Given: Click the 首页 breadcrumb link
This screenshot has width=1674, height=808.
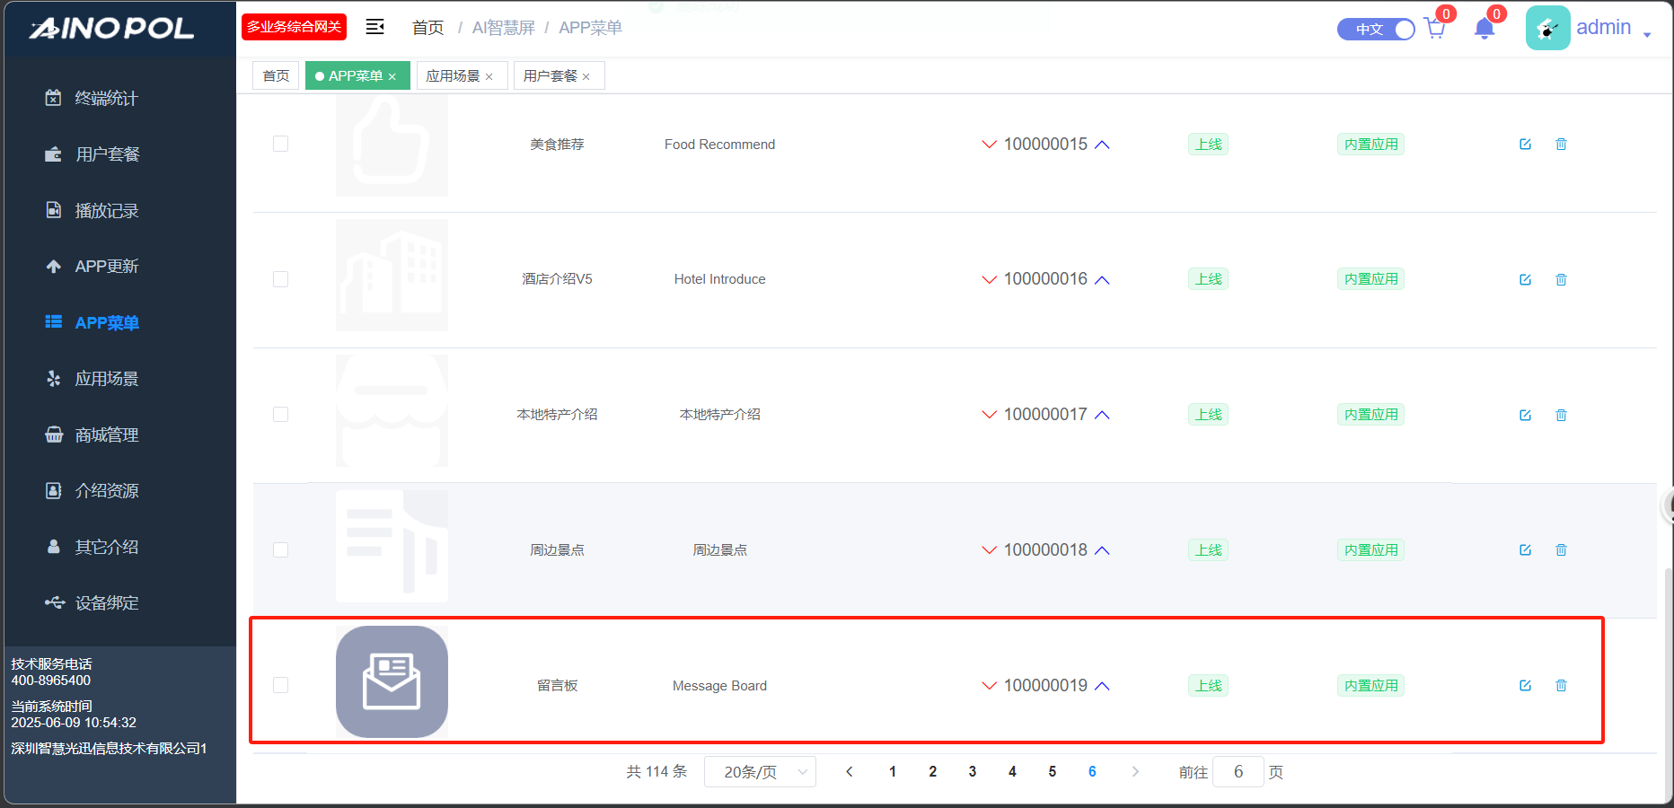Looking at the screenshot, I should 427,28.
